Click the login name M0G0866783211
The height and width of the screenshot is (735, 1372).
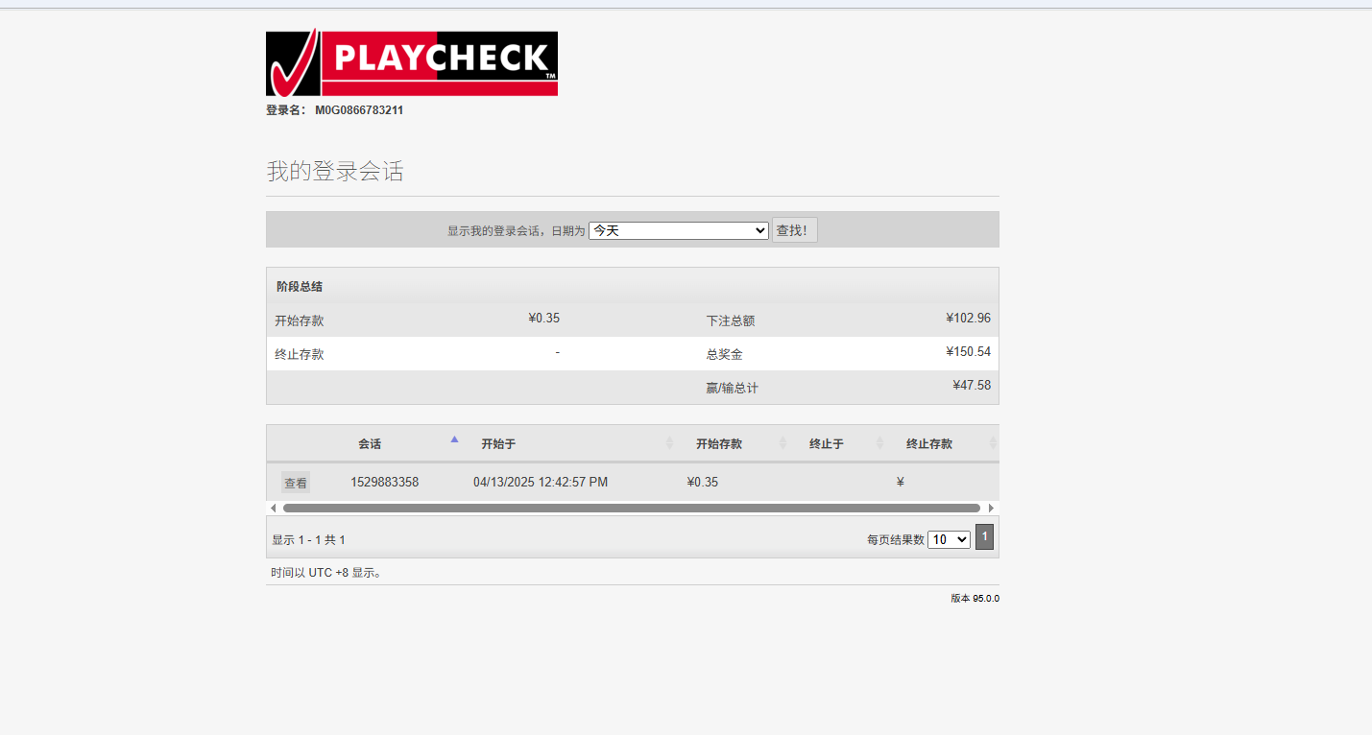(x=358, y=109)
